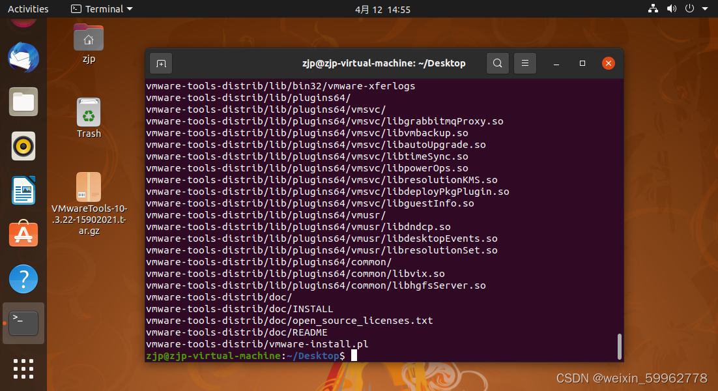Open Rhythmbox from the dock
This screenshot has height=391, width=718.
point(23,147)
